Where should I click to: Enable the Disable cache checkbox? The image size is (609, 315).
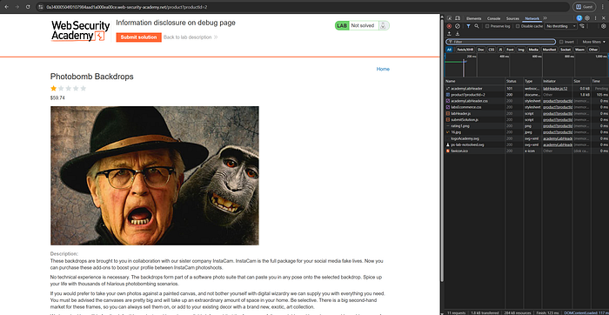pyautogui.click(x=518, y=26)
